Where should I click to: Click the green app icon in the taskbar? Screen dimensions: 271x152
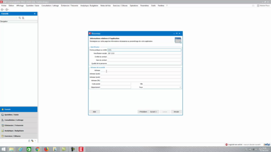point(29,149)
